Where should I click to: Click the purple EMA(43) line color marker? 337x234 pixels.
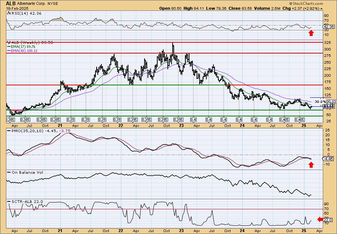click(9, 51)
